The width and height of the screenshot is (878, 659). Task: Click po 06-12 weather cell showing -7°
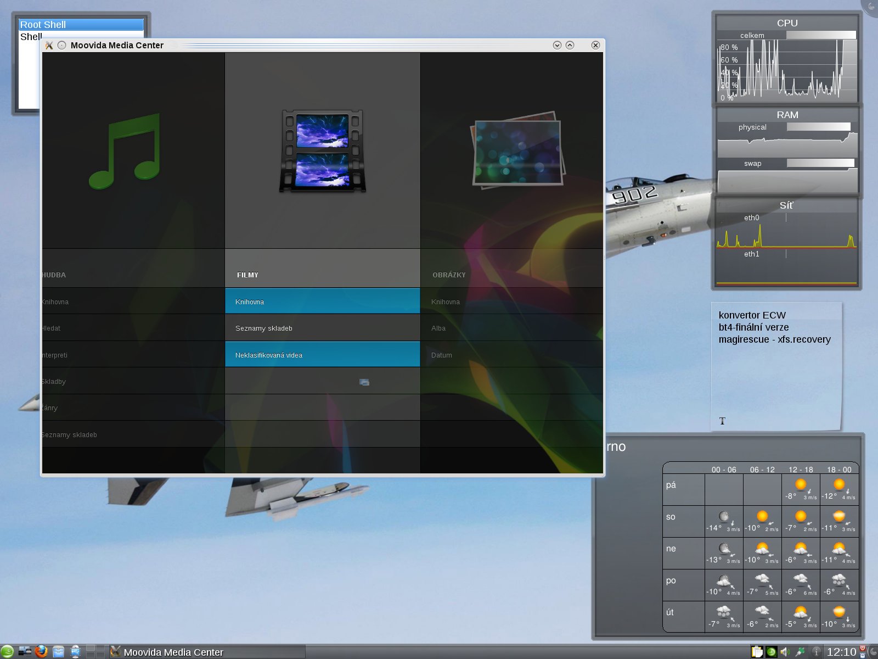click(x=762, y=585)
